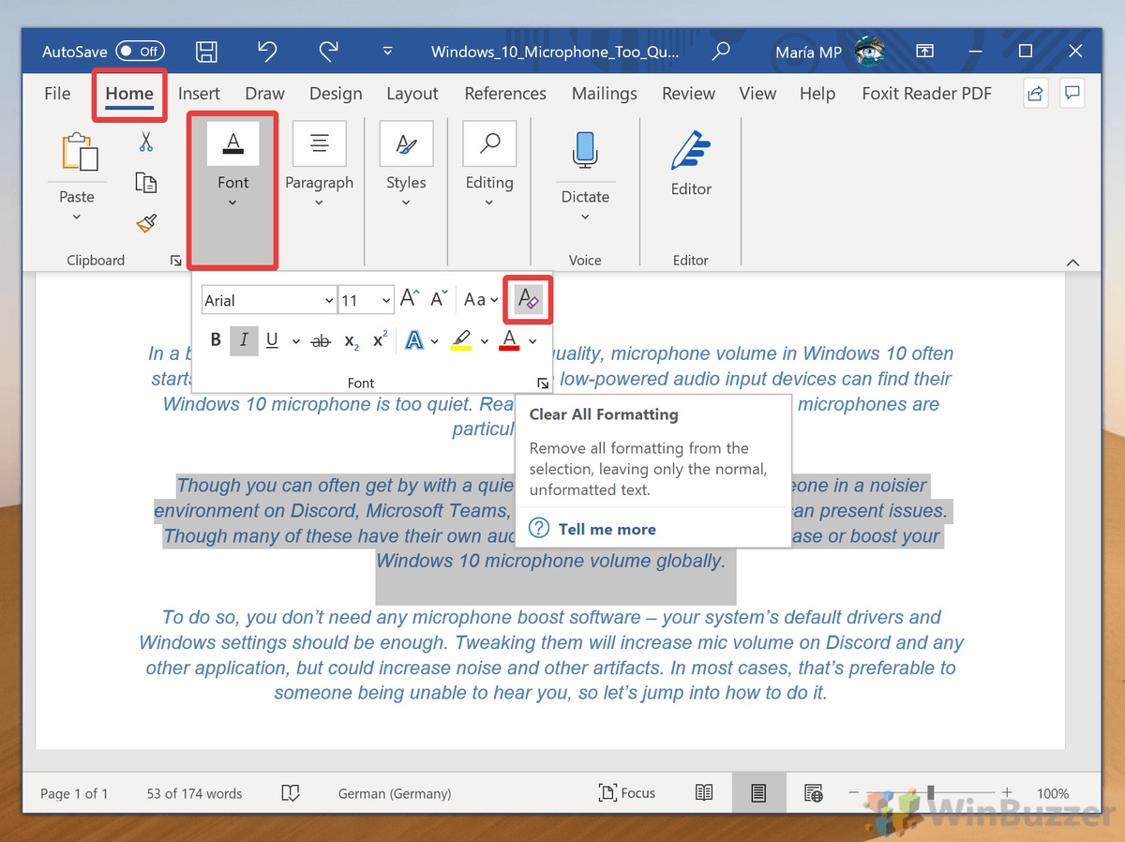Image resolution: width=1125 pixels, height=842 pixels.
Task: Click the Focus mode button
Action: pos(627,793)
